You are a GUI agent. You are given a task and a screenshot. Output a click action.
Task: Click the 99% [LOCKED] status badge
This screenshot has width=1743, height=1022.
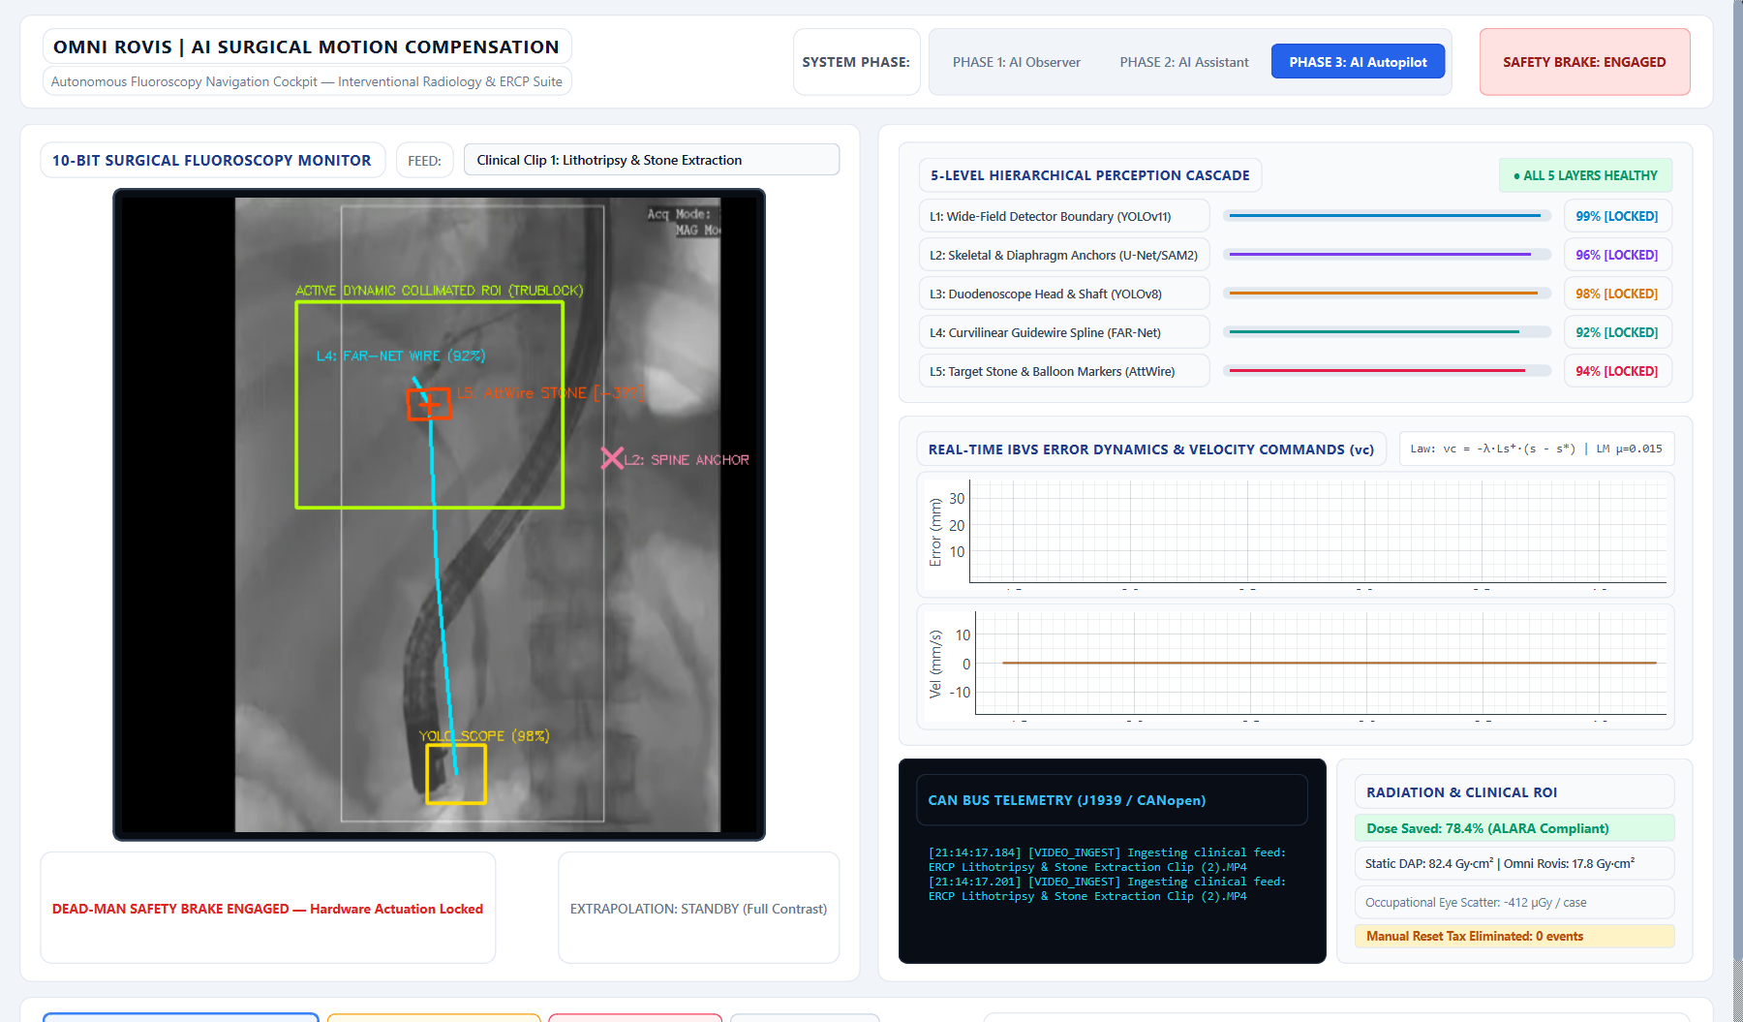coord(1617,216)
